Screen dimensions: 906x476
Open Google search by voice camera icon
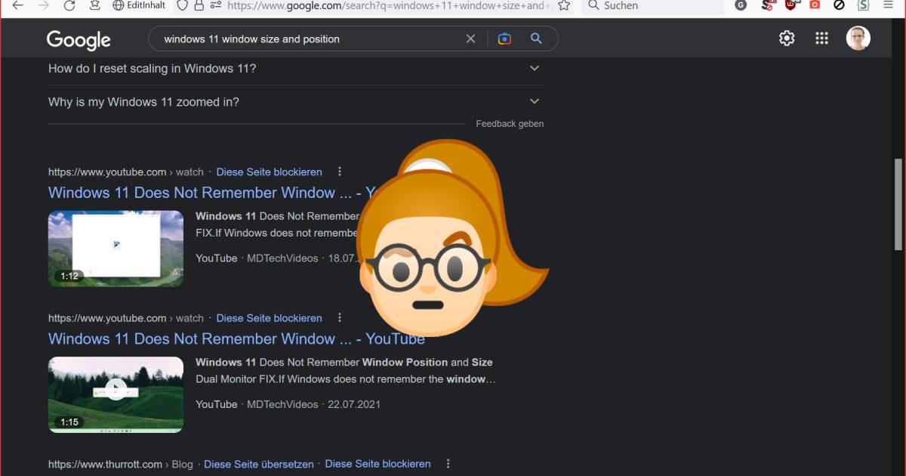pos(504,38)
